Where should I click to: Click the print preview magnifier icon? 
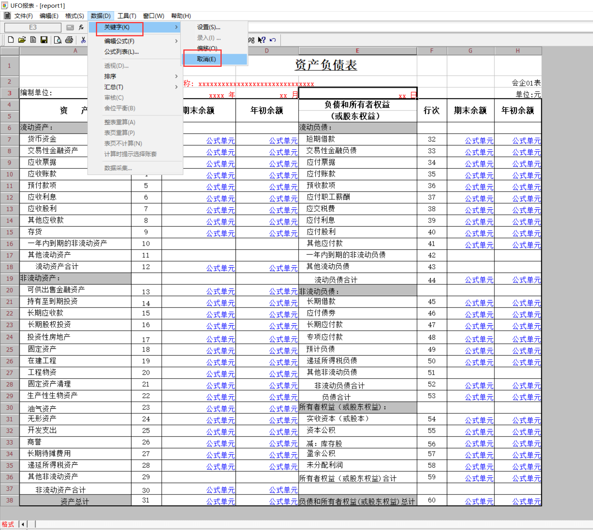click(x=58, y=39)
